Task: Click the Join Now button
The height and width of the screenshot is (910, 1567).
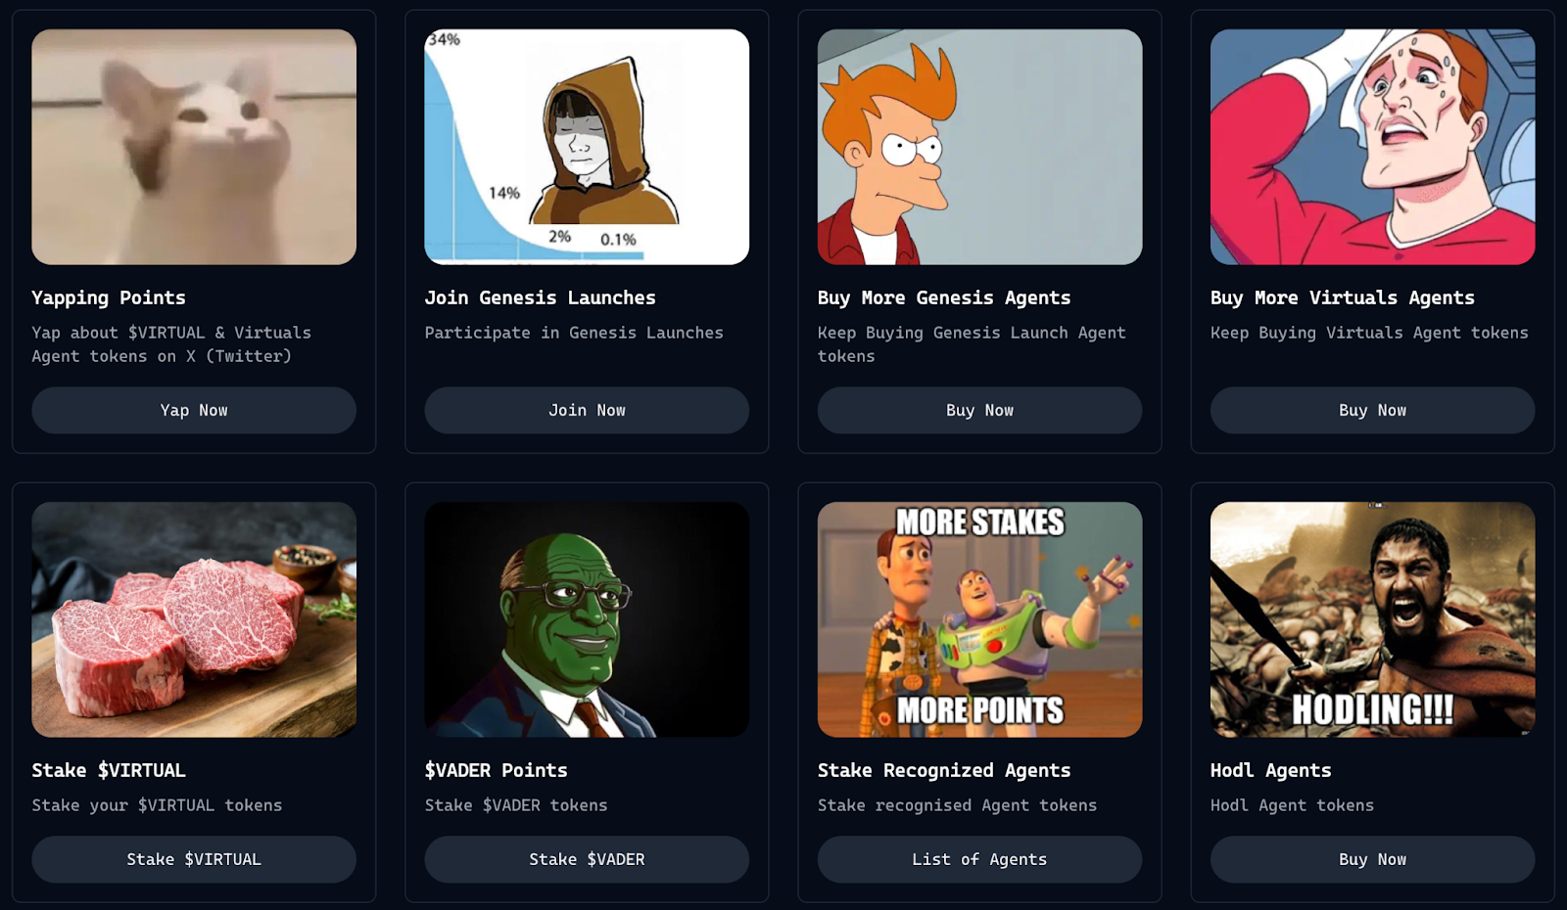Action: tap(587, 410)
